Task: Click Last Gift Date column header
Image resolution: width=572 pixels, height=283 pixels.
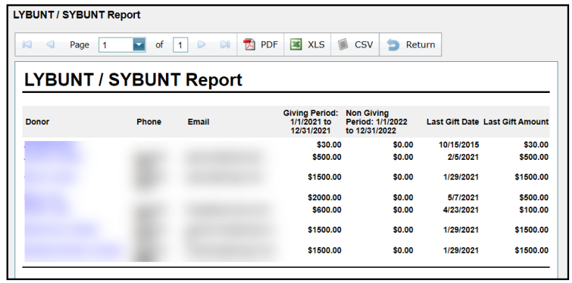Action: [x=452, y=122]
